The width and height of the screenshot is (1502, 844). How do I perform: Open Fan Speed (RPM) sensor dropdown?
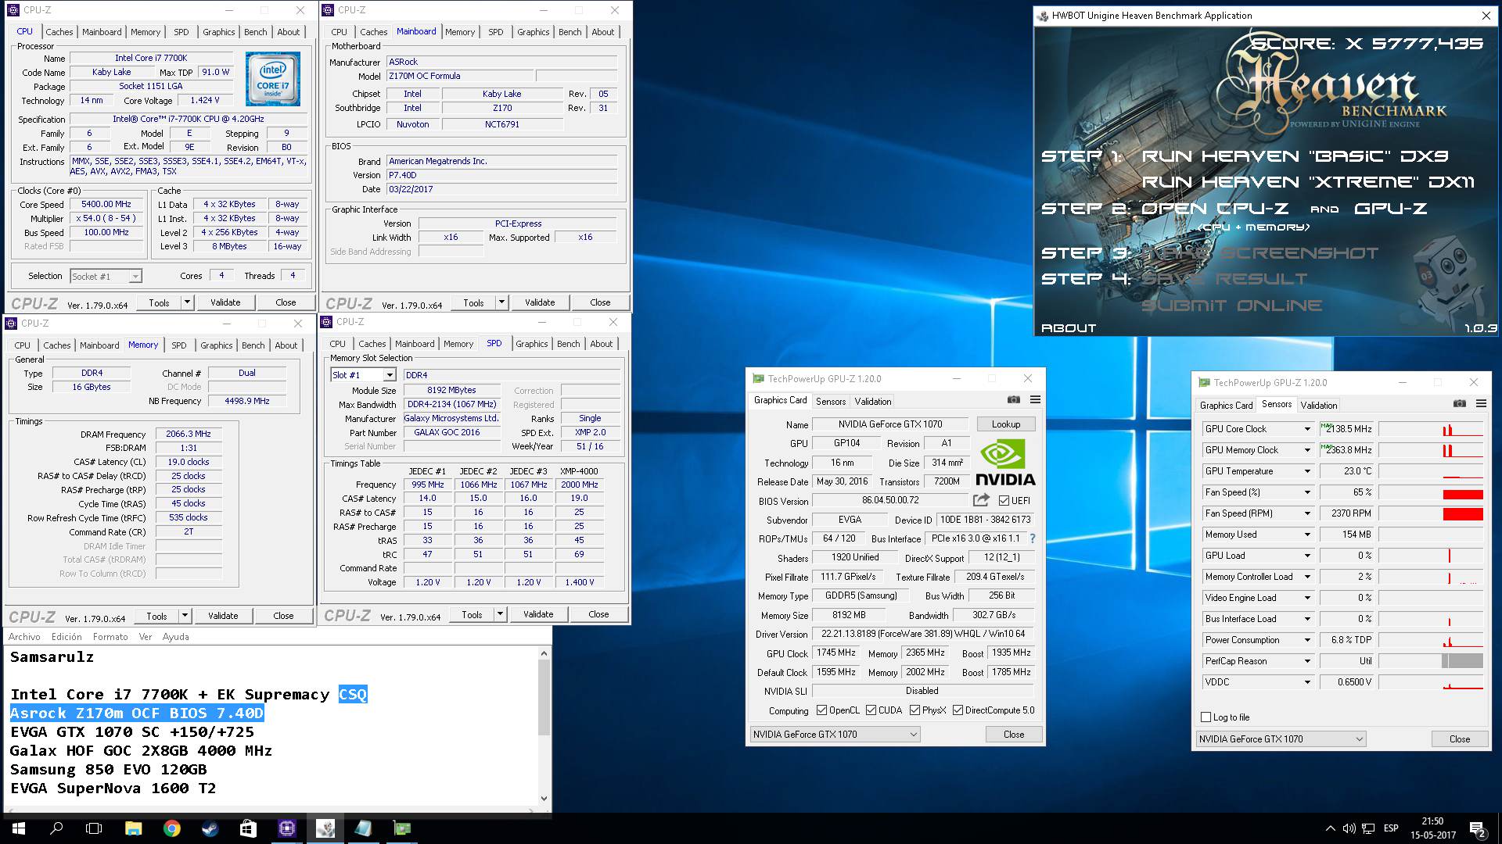(x=1306, y=513)
